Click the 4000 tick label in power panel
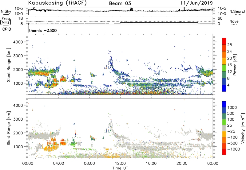 [18, 42]
